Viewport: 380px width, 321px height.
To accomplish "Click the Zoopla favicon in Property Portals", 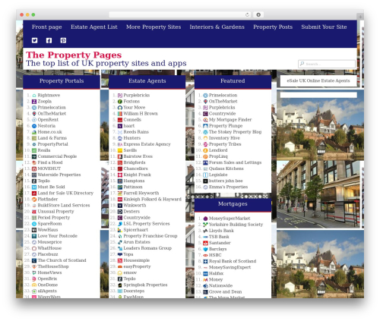I will [x=34, y=102].
